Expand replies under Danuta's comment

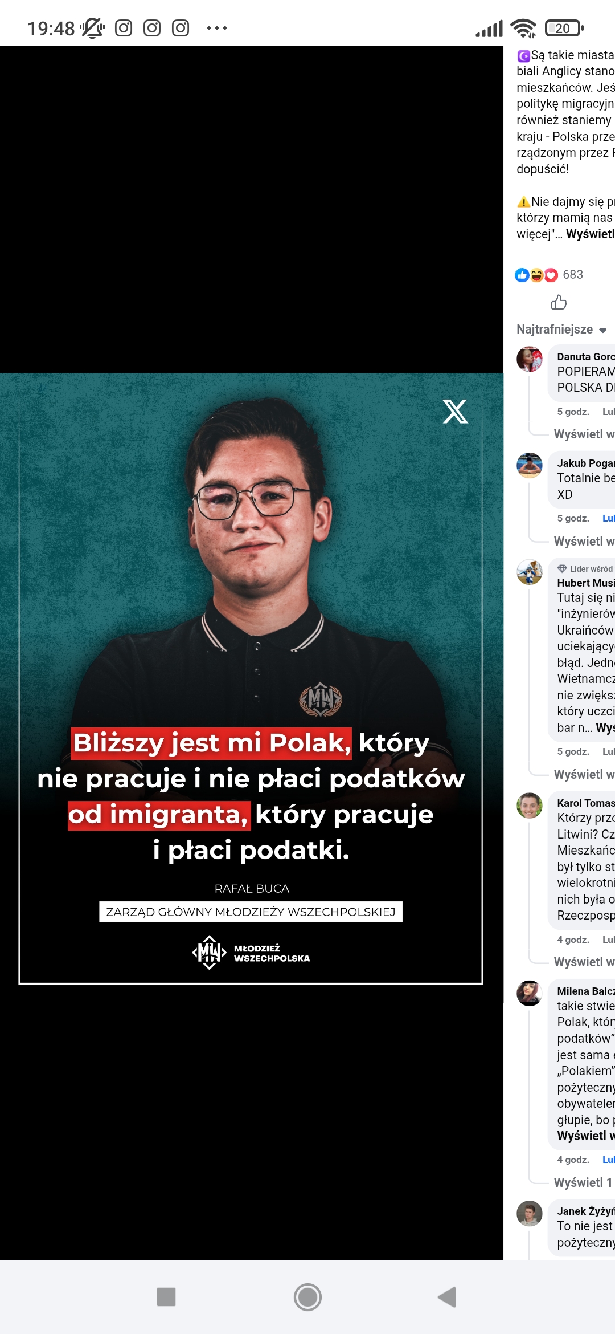(x=584, y=434)
